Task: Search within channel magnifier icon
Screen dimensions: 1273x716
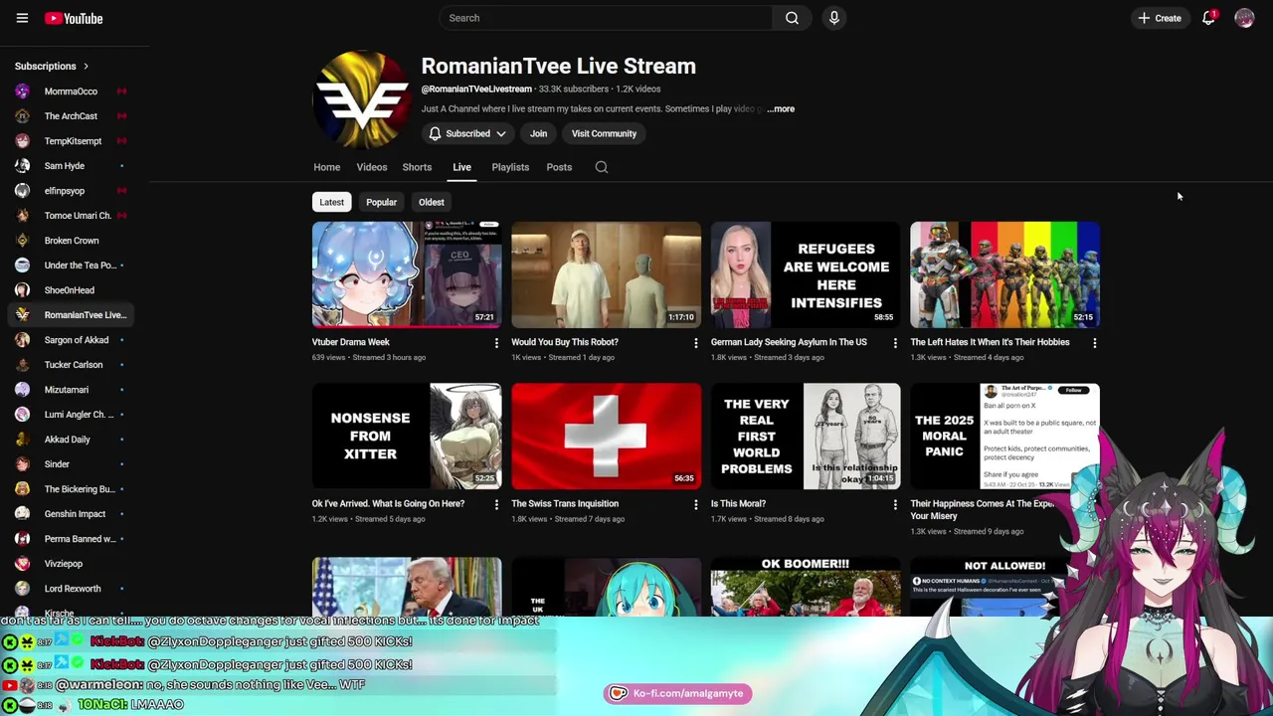Action: tap(602, 167)
